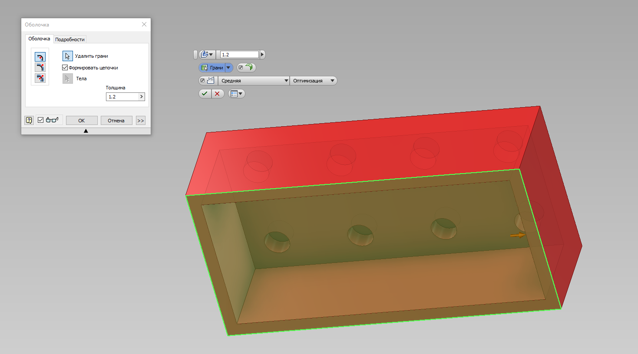Open help with the question mark icon
Screen dimensions: 638x354
coord(29,121)
